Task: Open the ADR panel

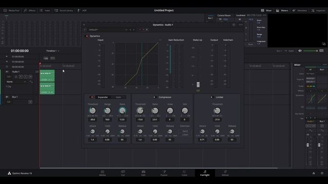Action: coord(82,10)
